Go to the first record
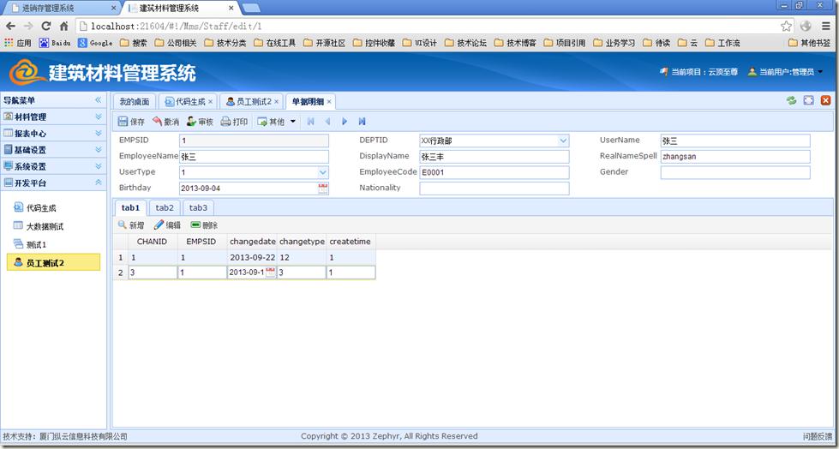Viewport: 839px width, 449px height. (310, 122)
